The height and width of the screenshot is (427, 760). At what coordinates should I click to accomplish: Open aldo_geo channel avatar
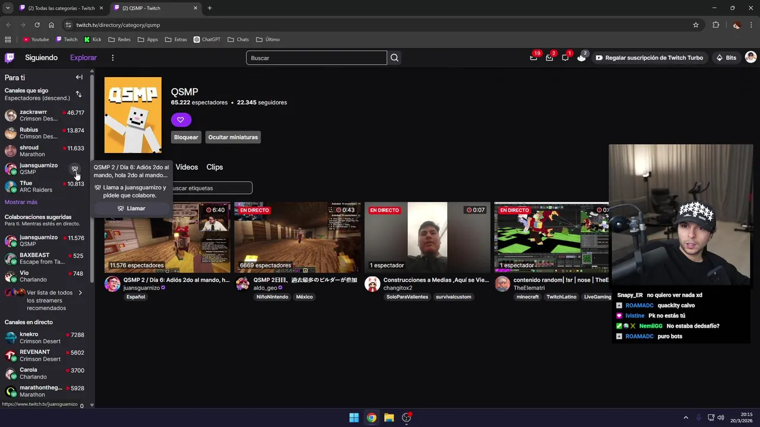pyautogui.click(x=242, y=283)
